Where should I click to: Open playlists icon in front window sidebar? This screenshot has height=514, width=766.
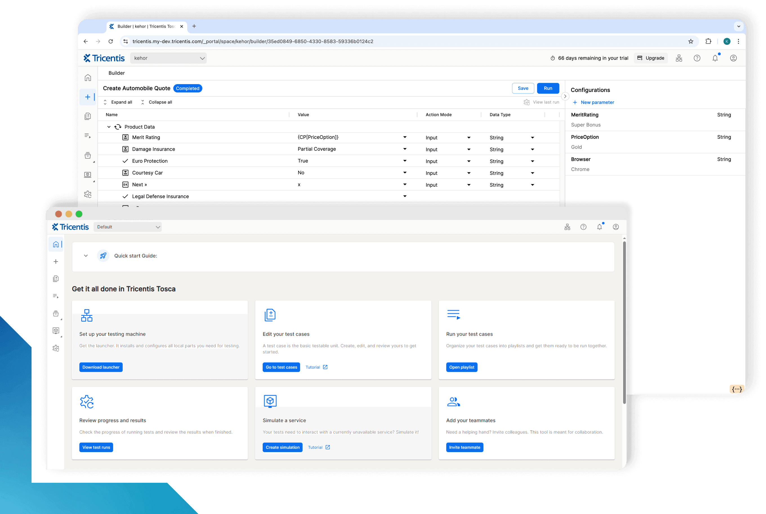[56, 296]
